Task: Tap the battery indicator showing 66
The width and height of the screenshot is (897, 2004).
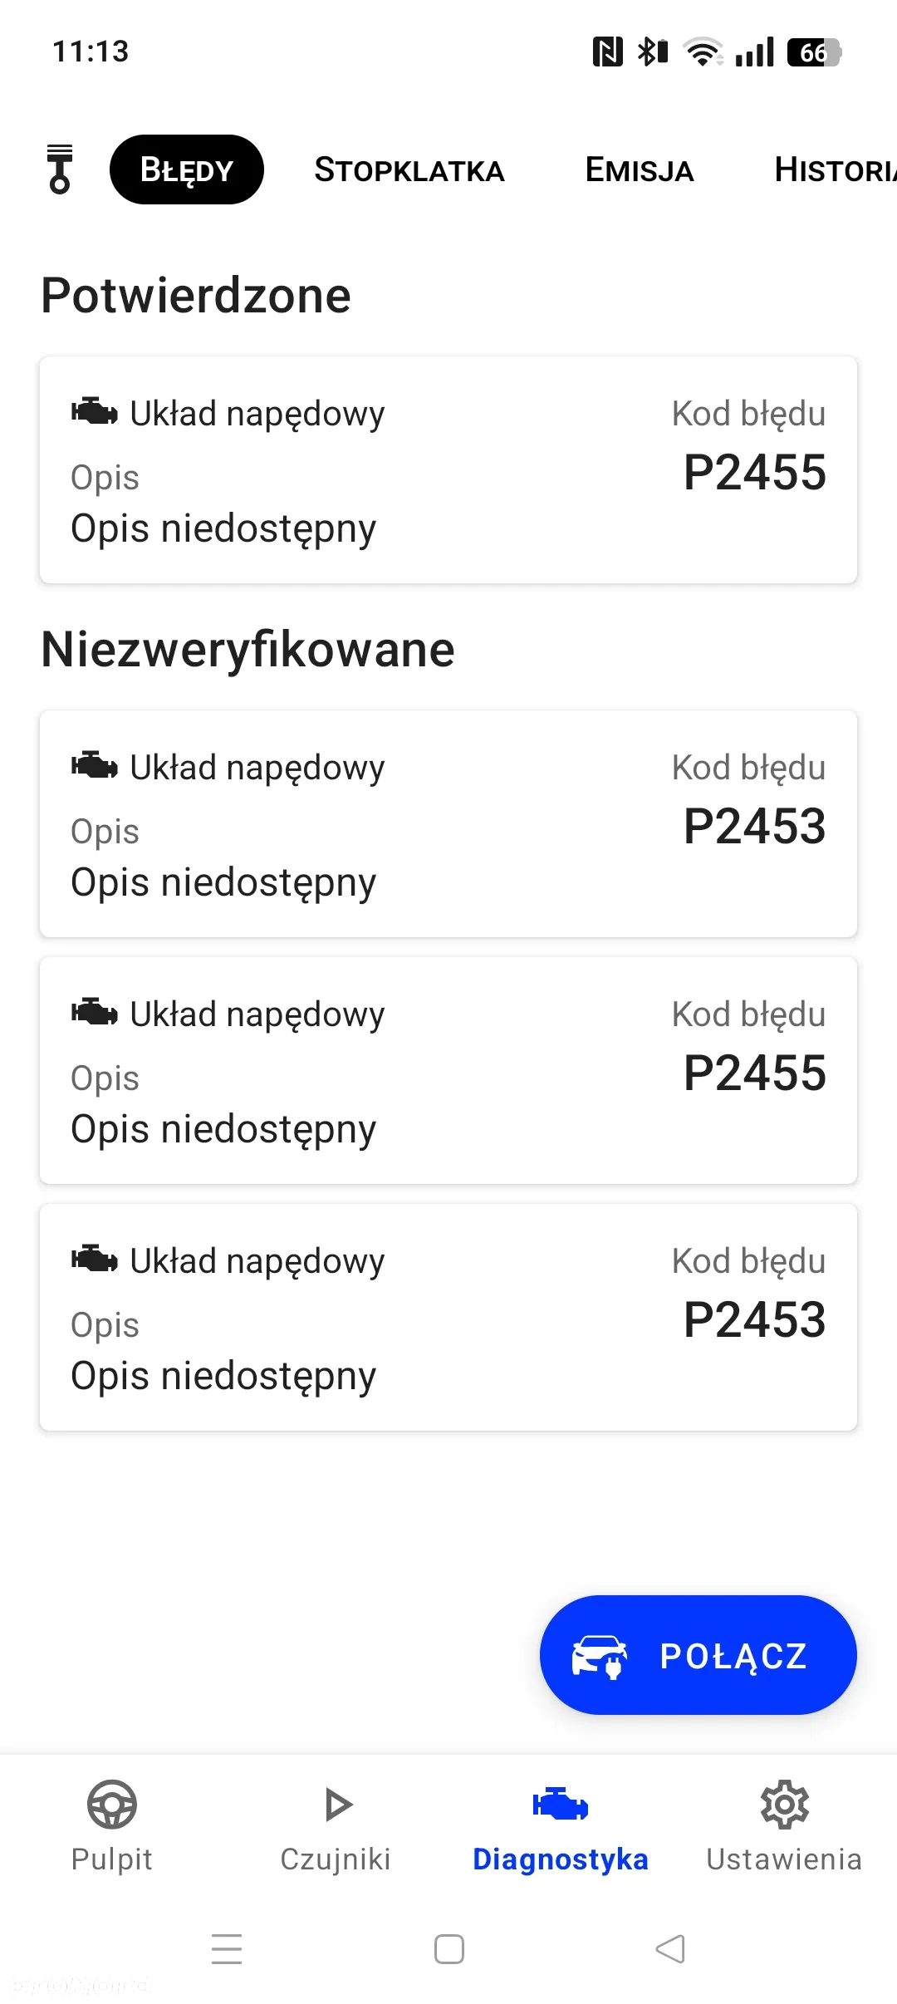Action: point(815,52)
